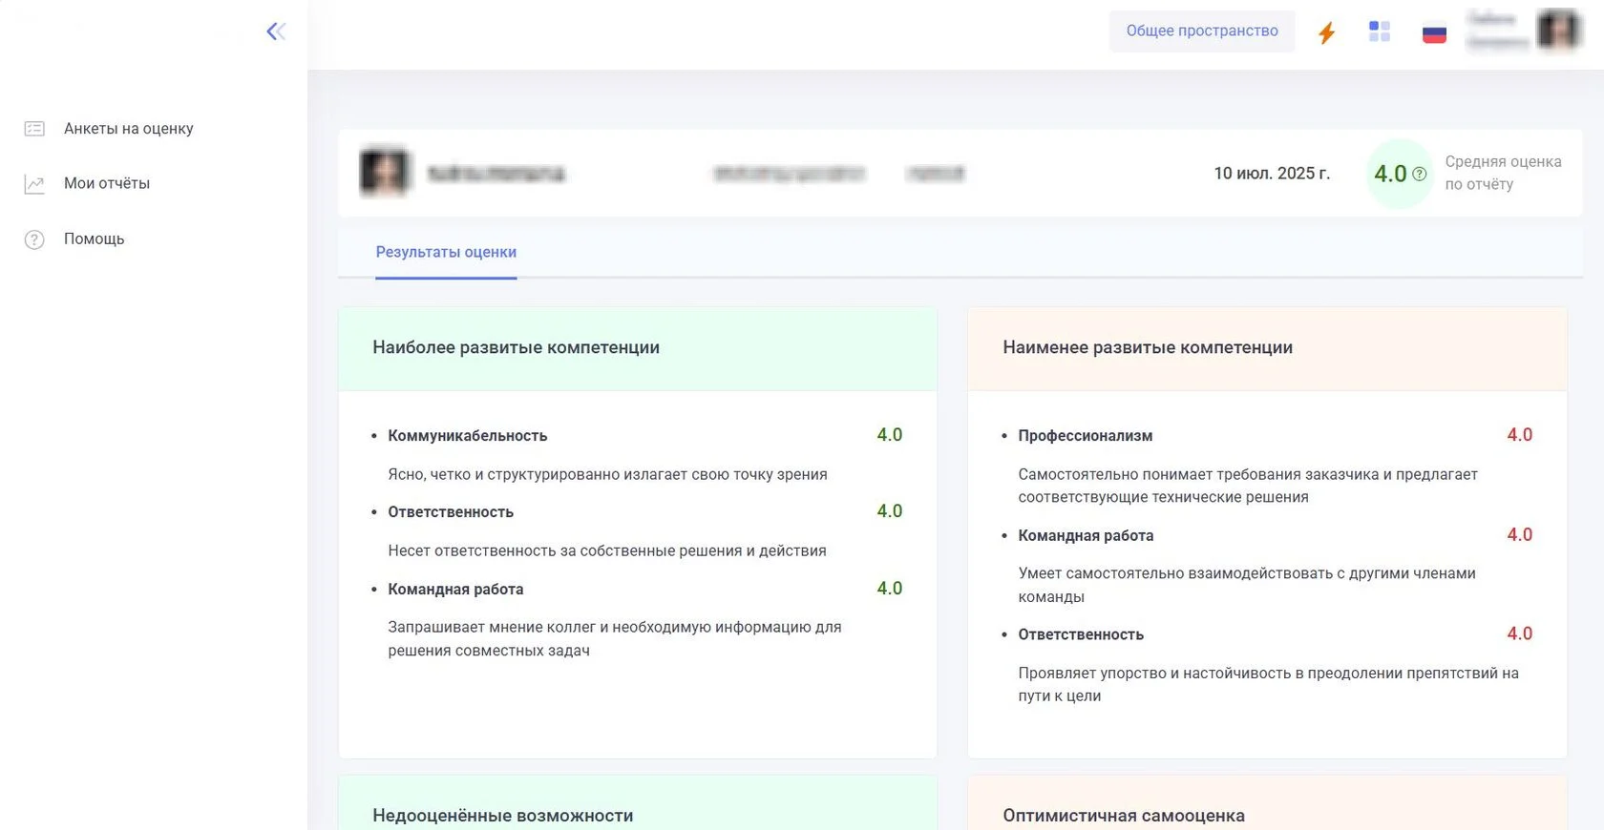Select the Результаты оценки tab
The image size is (1604, 830).
click(446, 252)
